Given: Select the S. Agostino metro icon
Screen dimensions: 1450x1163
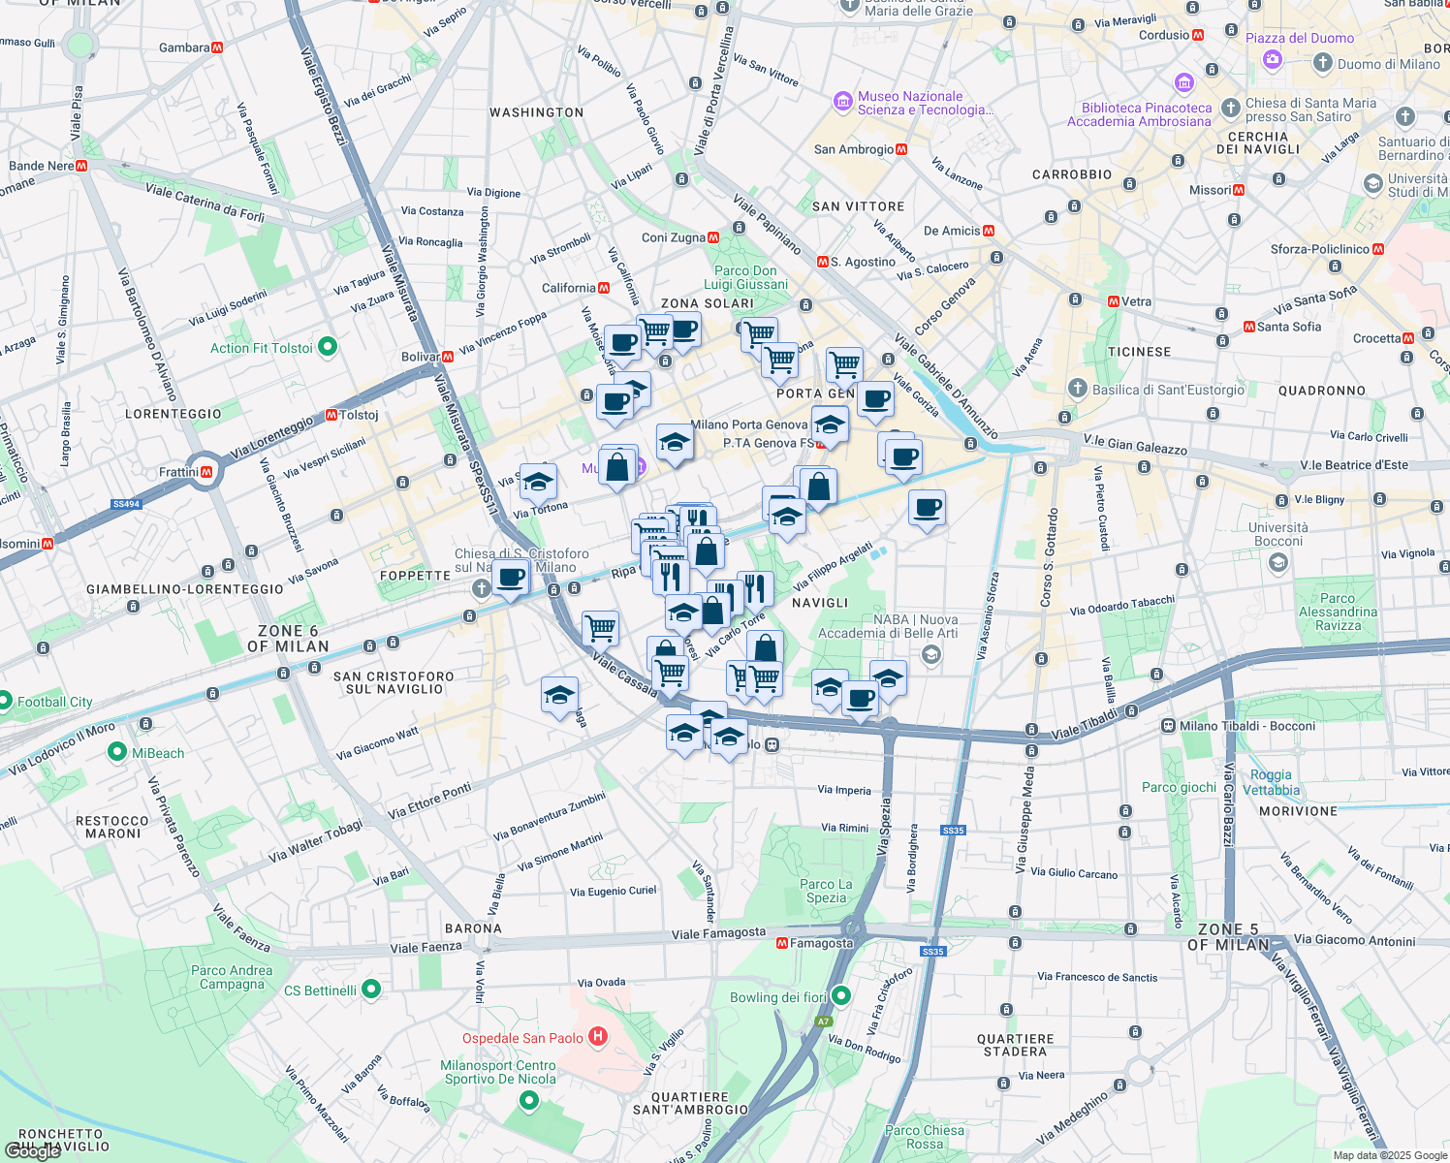Looking at the screenshot, I should [x=823, y=262].
